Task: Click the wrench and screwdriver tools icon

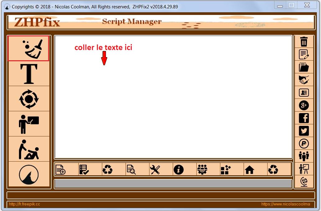Action: [x=155, y=169]
